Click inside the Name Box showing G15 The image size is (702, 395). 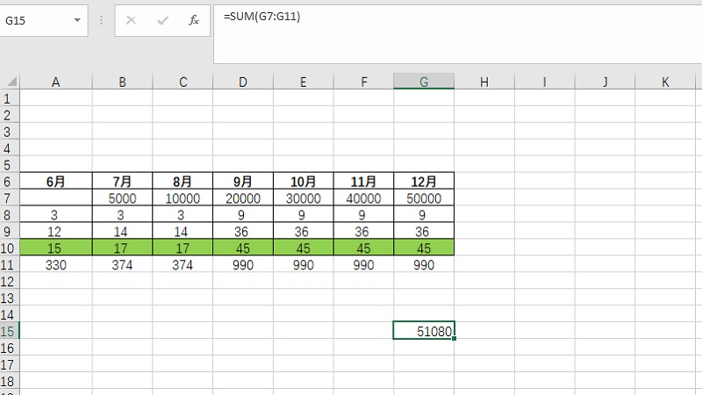tap(35, 20)
